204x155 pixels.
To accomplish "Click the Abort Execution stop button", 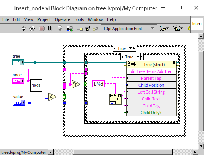I will 42,28.
